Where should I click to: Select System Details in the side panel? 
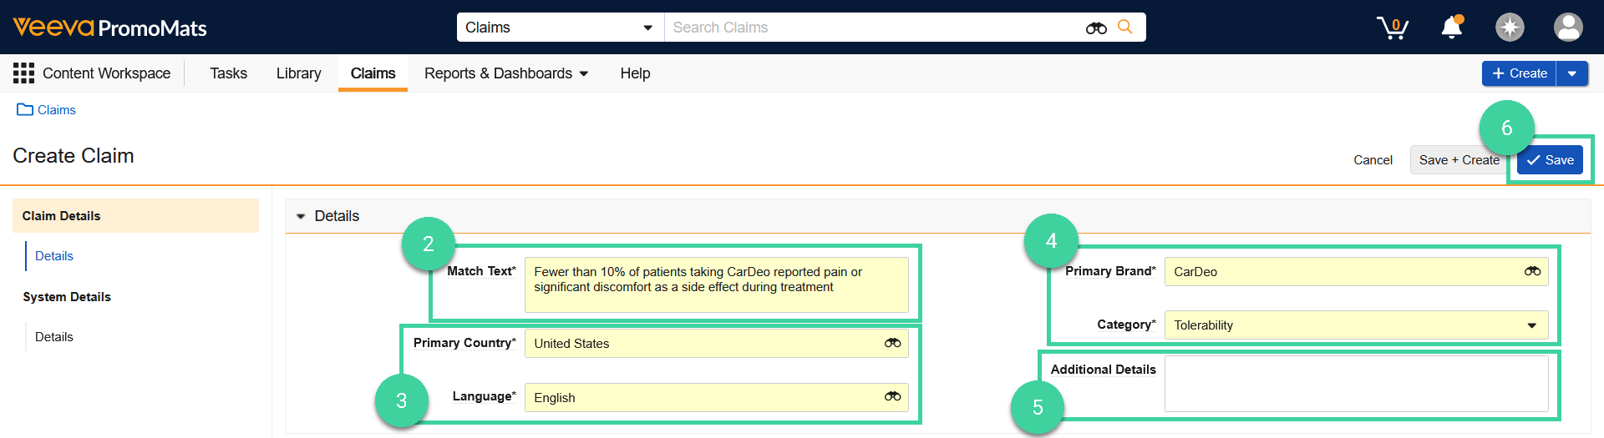pyautogui.click(x=67, y=297)
